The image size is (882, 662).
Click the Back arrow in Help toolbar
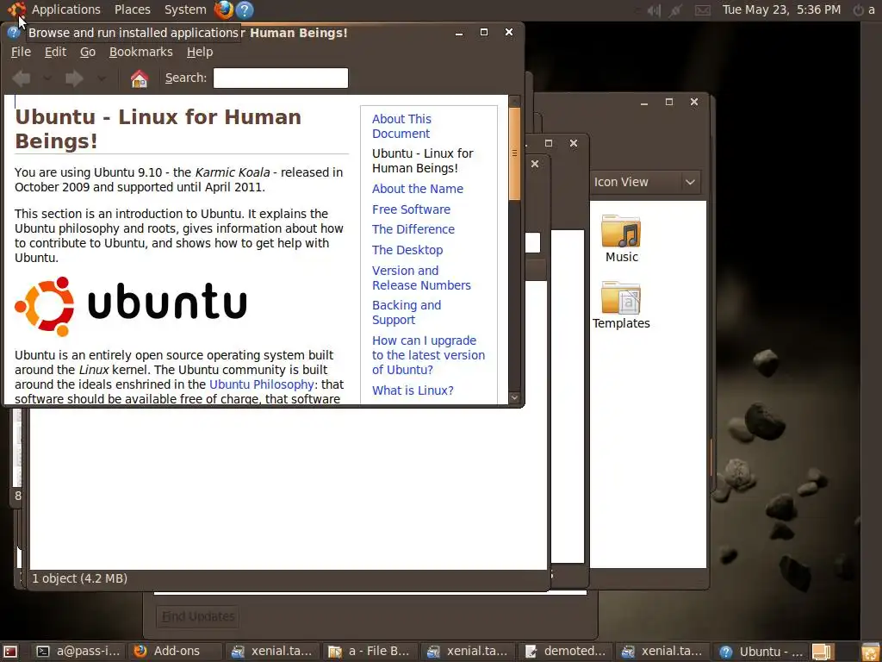click(x=22, y=78)
